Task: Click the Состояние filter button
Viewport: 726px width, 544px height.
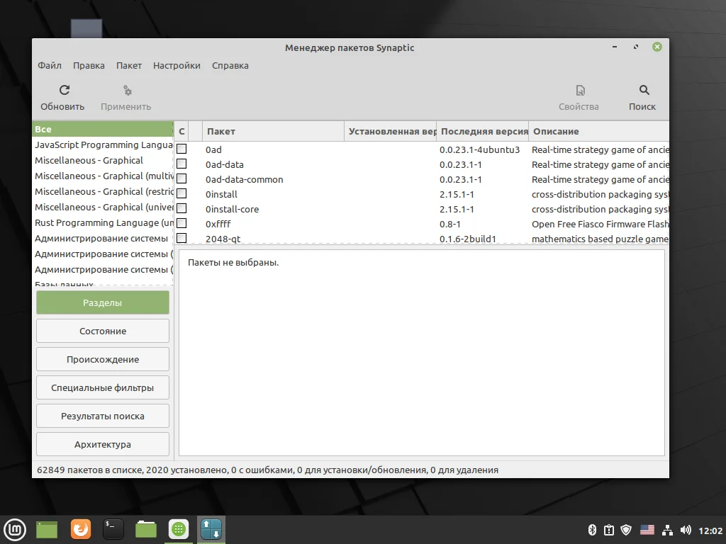Action: point(103,331)
